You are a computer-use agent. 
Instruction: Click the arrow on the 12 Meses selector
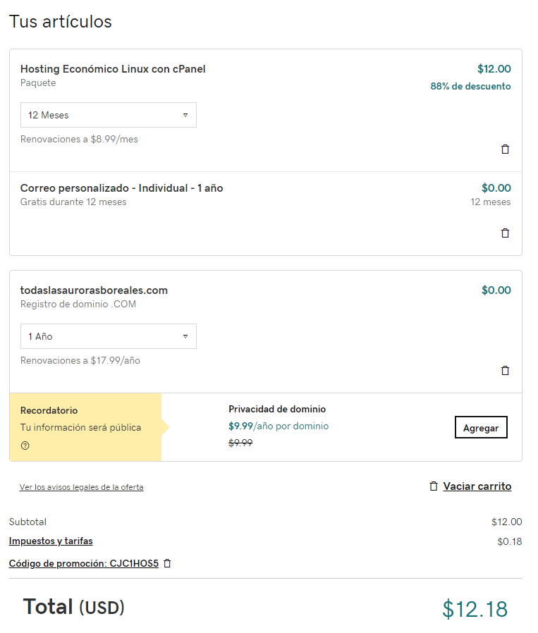pyautogui.click(x=185, y=115)
